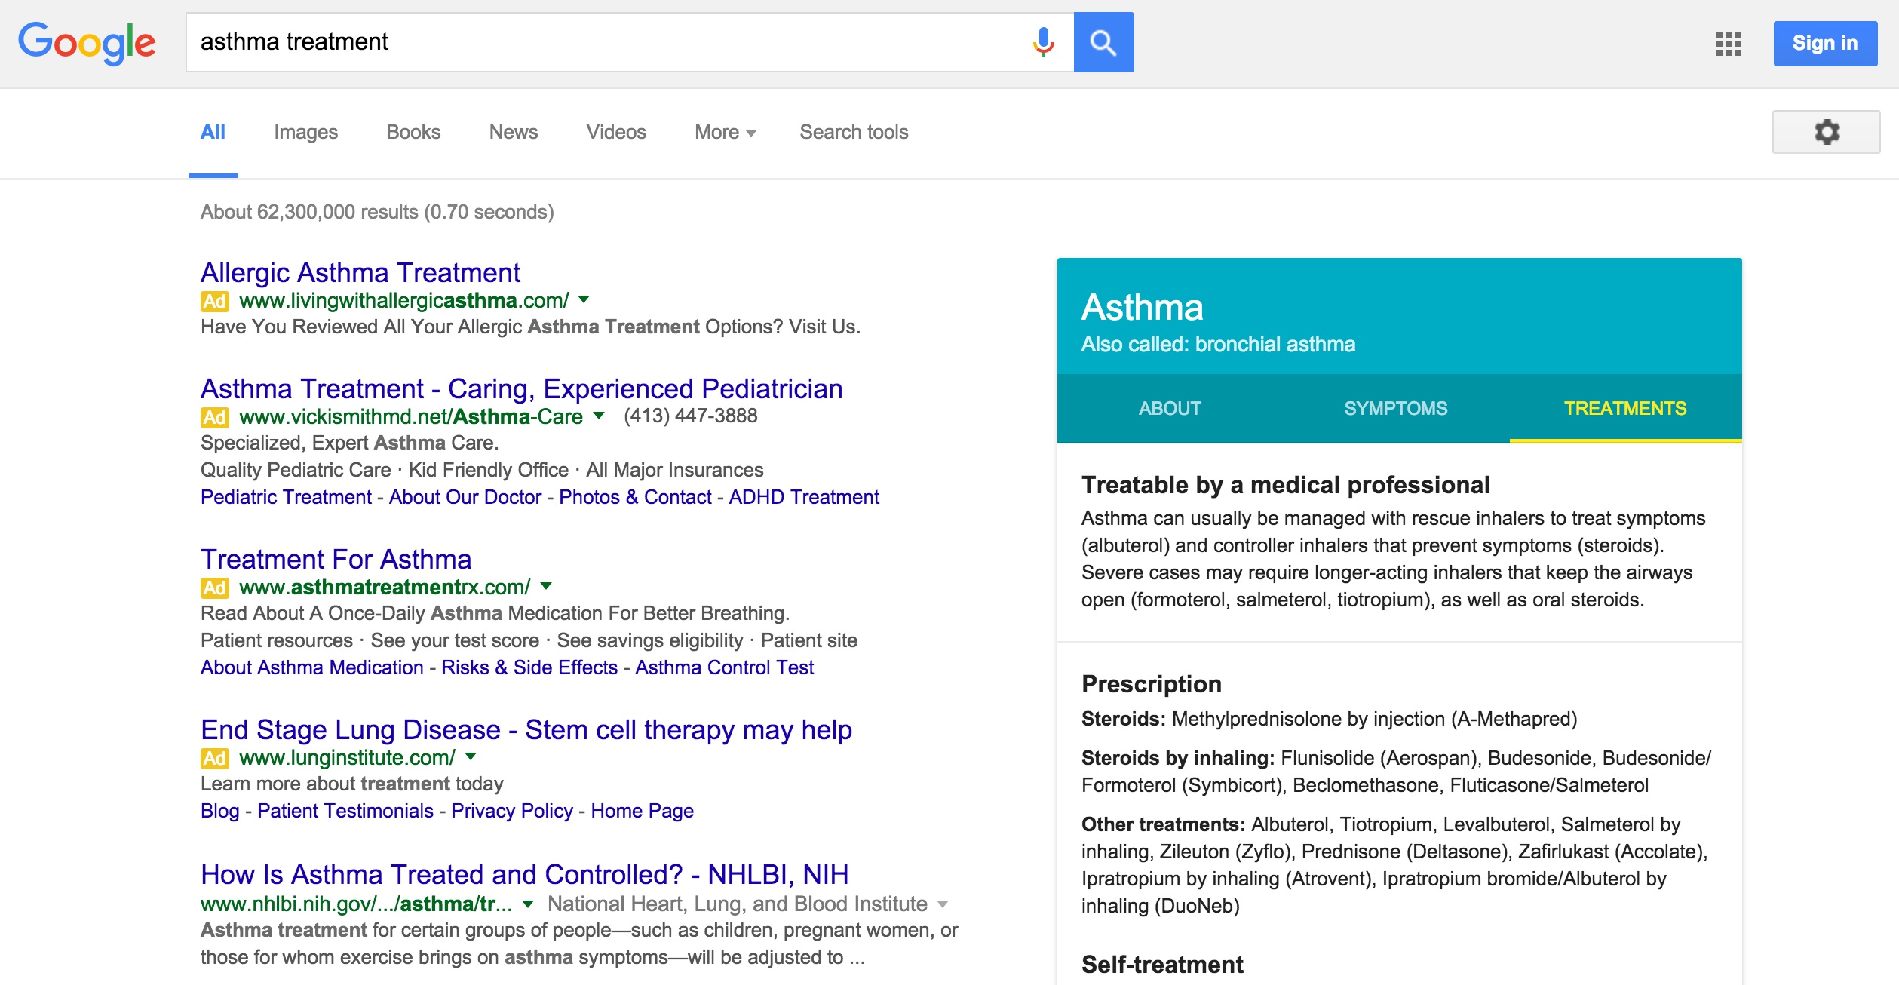Image resolution: width=1899 pixels, height=985 pixels.
Task: Switch to Images results tab
Action: pyautogui.click(x=305, y=132)
